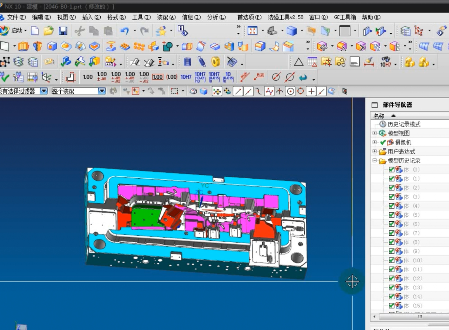This screenshot has height=330, width=449.
Task: Save the part with the floppy disk icon
Action: 63,31
